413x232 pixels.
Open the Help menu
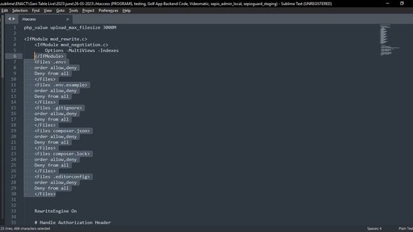126,11
